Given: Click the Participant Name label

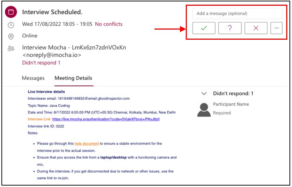Looking at the screenshot, I should [x=231, y=104].
